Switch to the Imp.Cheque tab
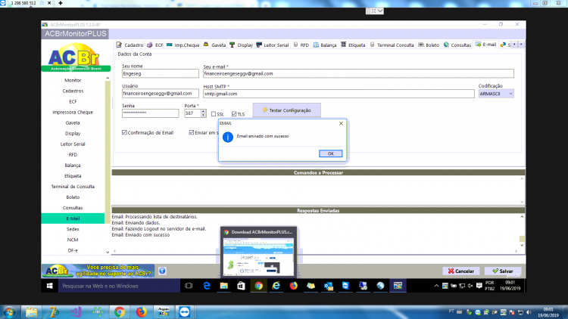The height and width of the screenshot is (319, 568). pyautogui.click(x=183, y=45)
